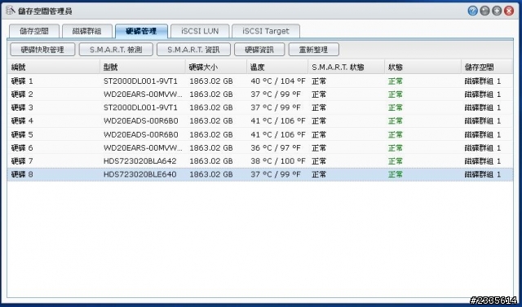The image size is (522, 307).
Task: Click S.M.A.R.T. 正常 status of 硬碟 7
Action: tap(319, 161)
